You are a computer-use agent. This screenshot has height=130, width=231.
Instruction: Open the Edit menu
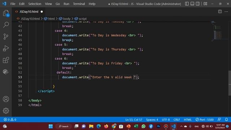pos(22,4)
